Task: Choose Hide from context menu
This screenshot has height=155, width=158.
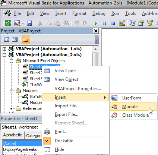Action: pyautogui.click(x=76, y=149)
